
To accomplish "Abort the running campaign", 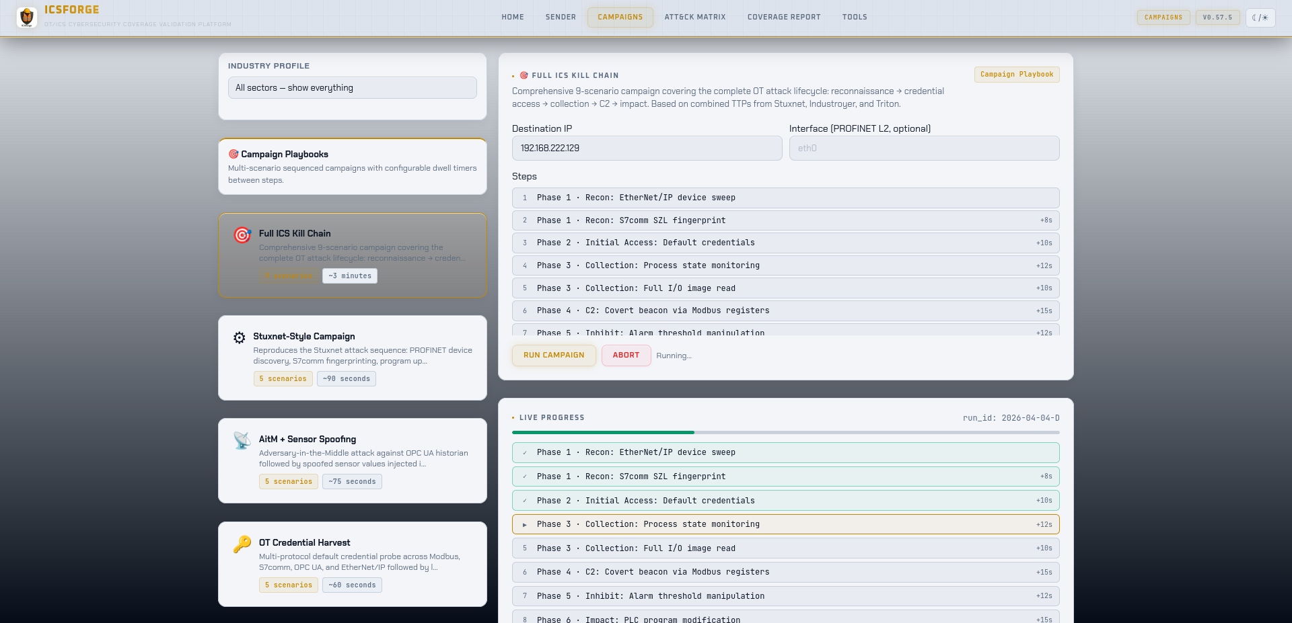I will coord(626,356).
